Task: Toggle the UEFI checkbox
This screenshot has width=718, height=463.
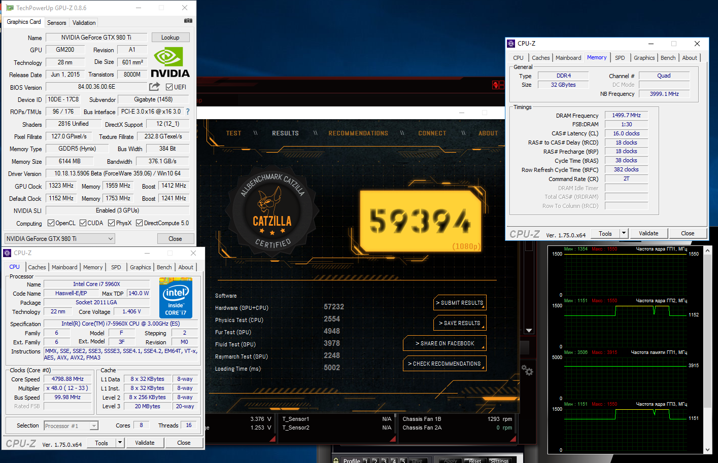Action: point(169,87)
